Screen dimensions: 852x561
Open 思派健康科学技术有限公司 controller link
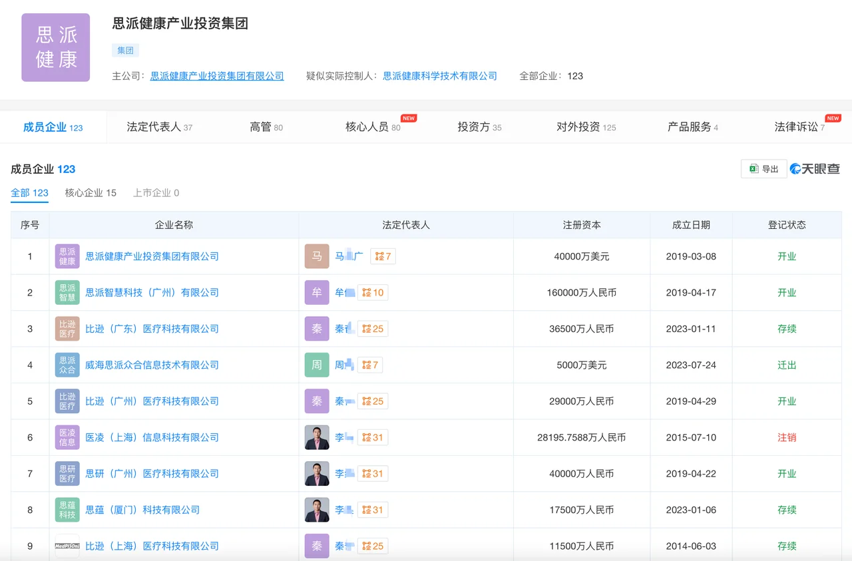click(440, 76)
